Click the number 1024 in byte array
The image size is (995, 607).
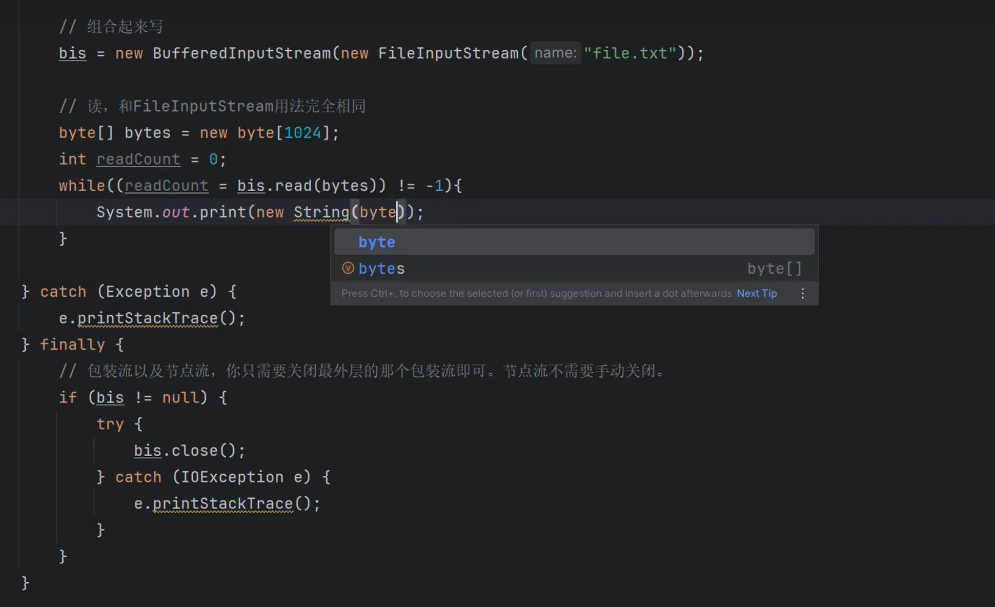point(302,133)
